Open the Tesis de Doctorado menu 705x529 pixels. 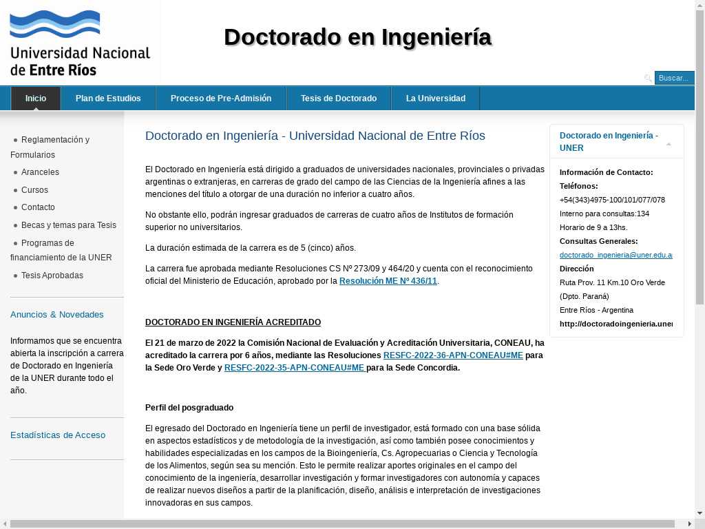pos(339,98)
